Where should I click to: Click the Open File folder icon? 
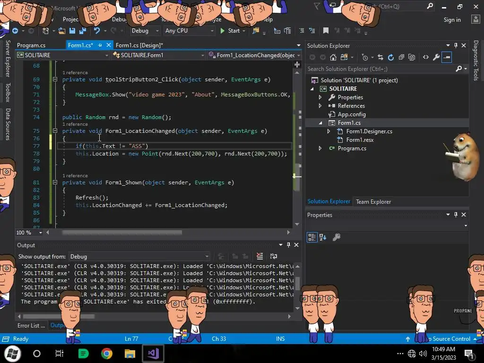(x=62, y=31)
